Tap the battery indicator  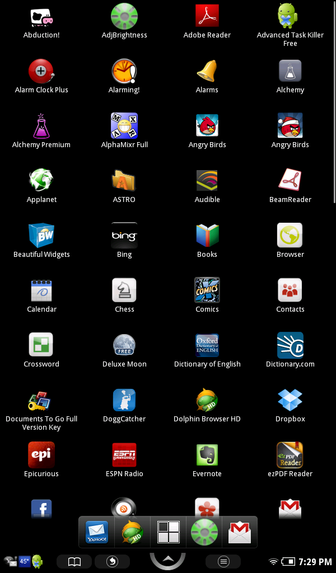288,562
